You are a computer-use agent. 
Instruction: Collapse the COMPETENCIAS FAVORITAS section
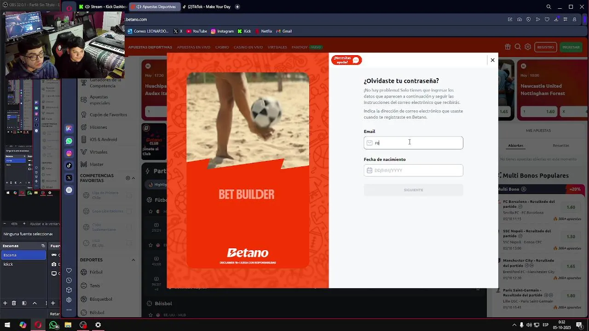click(x=133, y=178)
